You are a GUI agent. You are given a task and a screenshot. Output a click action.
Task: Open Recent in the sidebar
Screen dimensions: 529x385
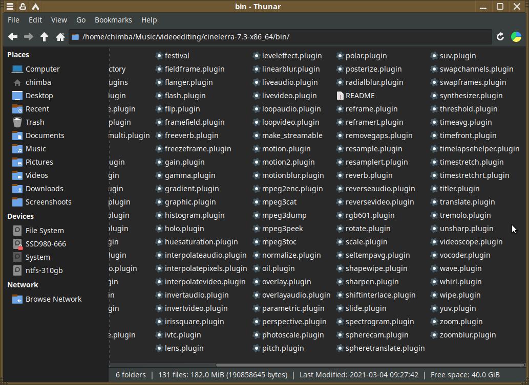click(31, 109)
